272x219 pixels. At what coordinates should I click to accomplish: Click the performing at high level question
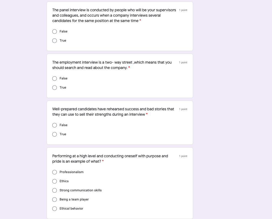point(110,159)
